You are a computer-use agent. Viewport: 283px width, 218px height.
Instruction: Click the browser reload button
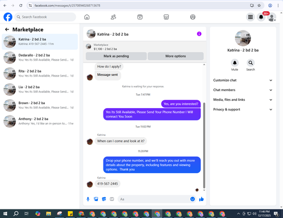[21, 6]
